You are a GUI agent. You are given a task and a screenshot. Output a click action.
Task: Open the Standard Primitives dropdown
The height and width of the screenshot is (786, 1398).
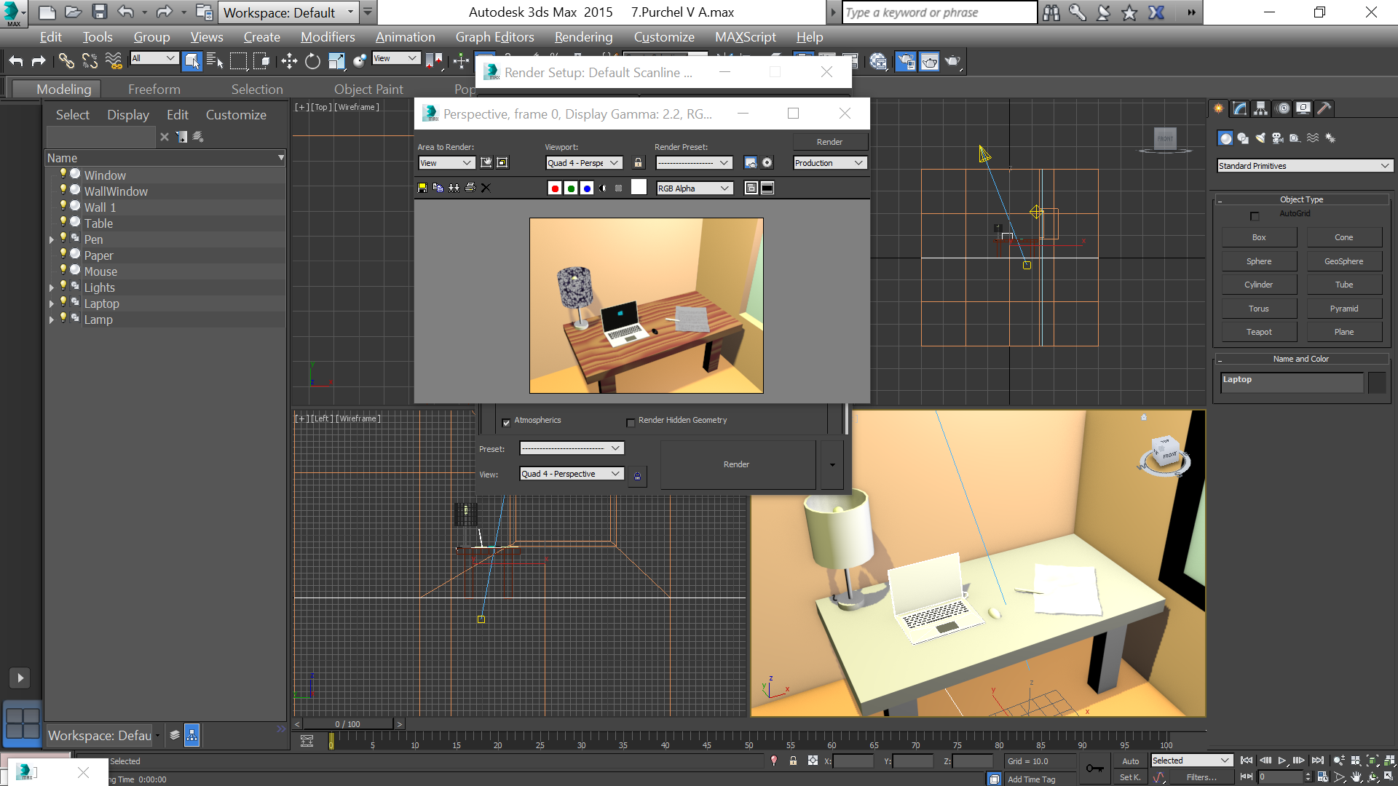pyautogui.click(x=1305, y=166)
